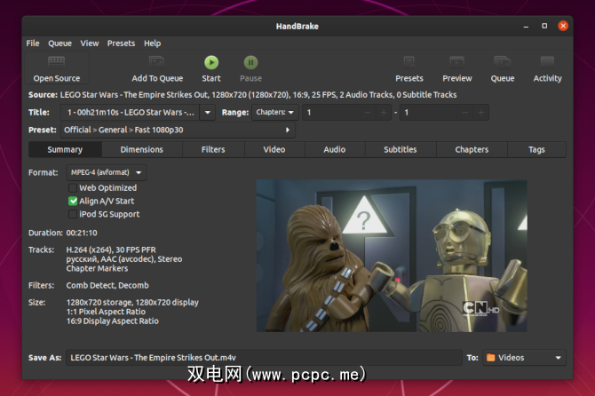The height and width of the screenshot is (396, 595).
Task: Click the end chapter input field
Action: tap(429, 113)
